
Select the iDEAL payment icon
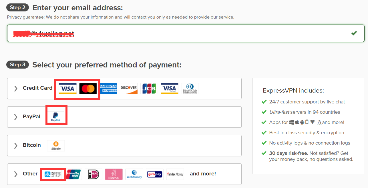94,174
